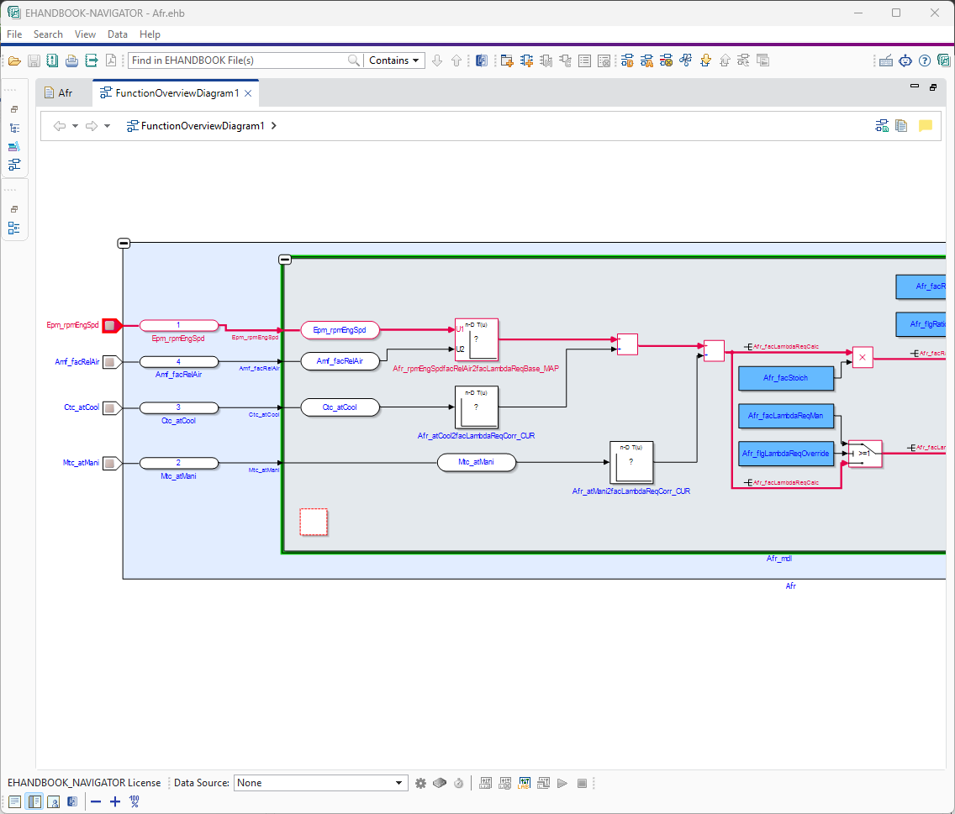The image size is (955, 814).
Task: Toggle the user view icon in the bottom bar
Action: click(54, 802)
